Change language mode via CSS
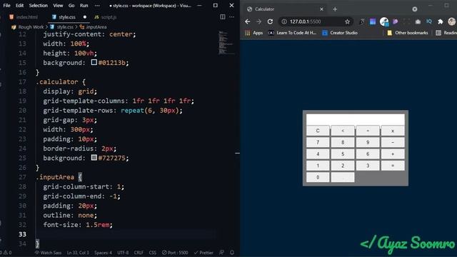 tap(152, 253)
